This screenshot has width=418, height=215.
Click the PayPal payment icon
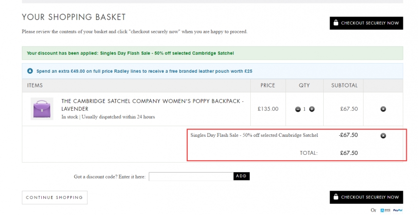point(398,210)
